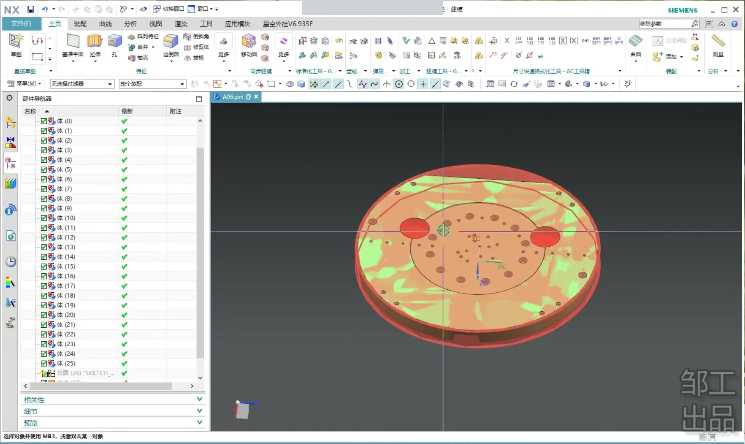This screenshot has height=444, width=745.
Task: Uncheck the checkbox for 体 (0)
Action: pos(44,121)
